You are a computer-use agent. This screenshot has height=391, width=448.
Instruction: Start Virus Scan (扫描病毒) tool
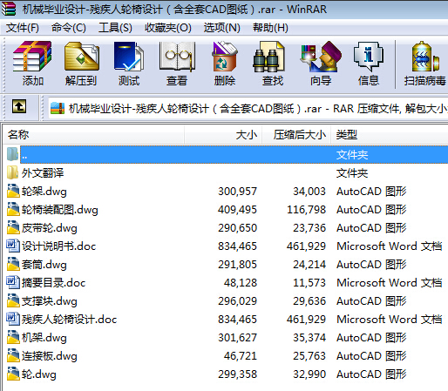(x=425, y=57)
